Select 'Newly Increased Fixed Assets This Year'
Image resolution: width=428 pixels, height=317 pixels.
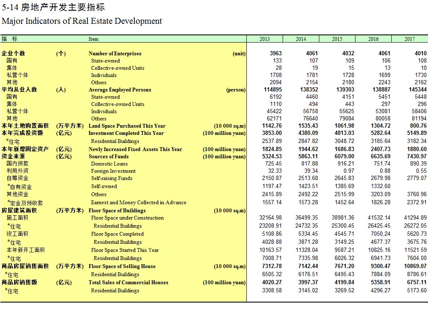click(136, 149)
